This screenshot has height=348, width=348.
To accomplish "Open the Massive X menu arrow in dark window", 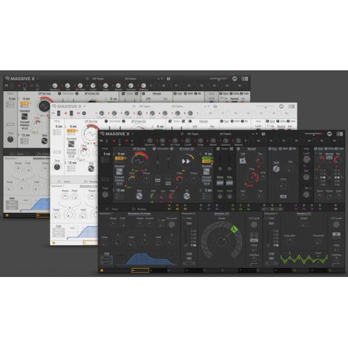I will 133,134.
